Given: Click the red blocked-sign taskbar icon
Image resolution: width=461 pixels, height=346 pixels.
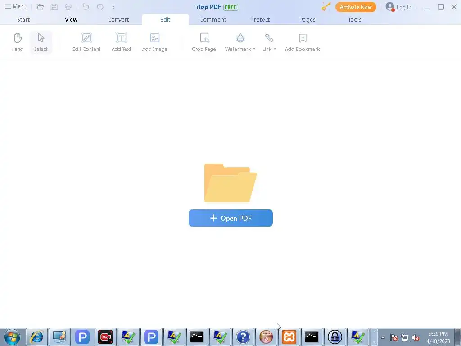Looking at the screenshot, I should coord(266,337).
